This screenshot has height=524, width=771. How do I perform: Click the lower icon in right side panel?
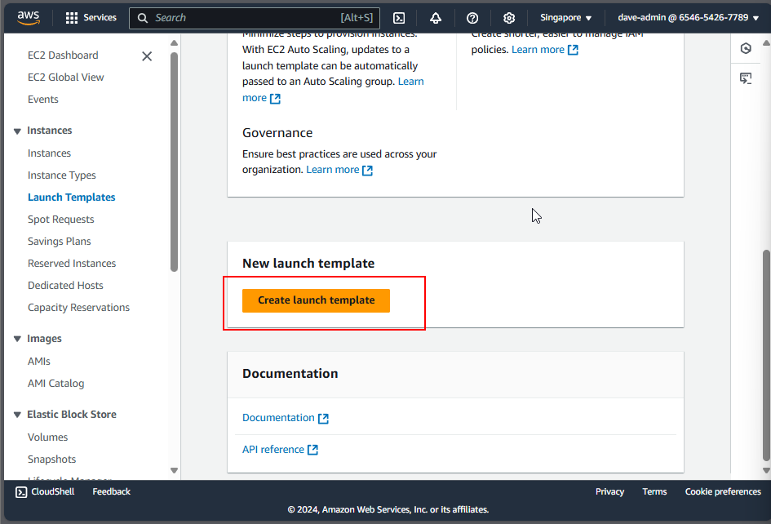[x=746, y=78]
